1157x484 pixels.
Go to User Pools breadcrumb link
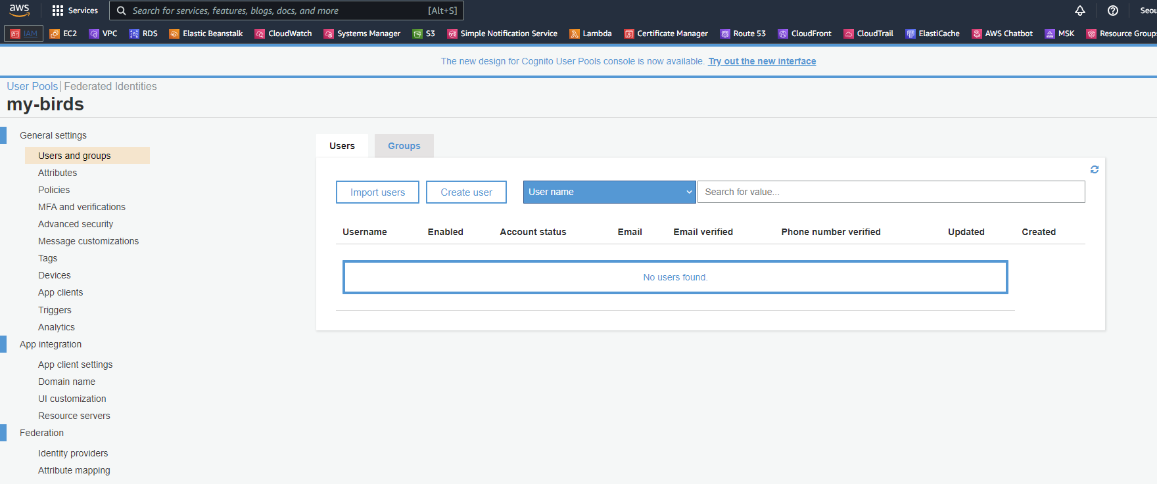tap(32, 86)
